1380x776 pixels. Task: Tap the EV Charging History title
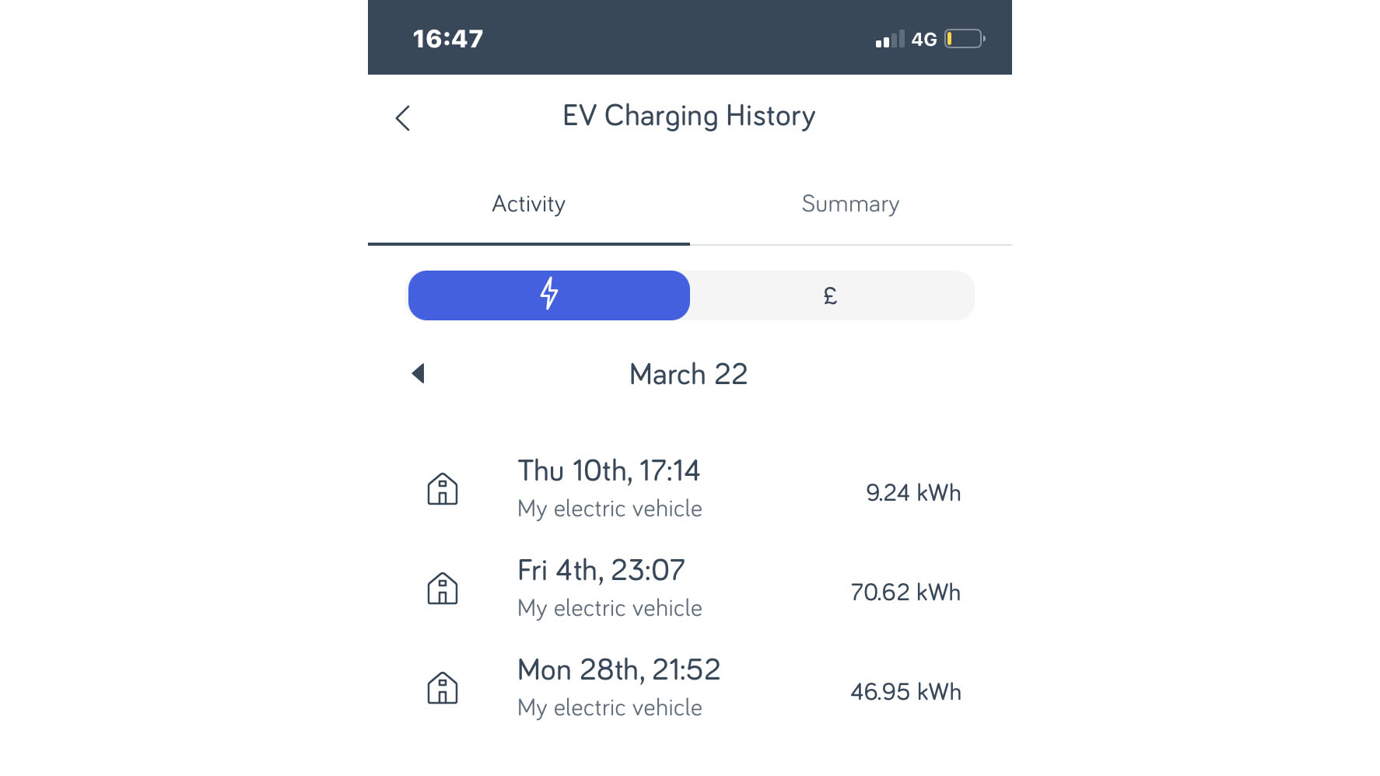[x=689, y=117]
